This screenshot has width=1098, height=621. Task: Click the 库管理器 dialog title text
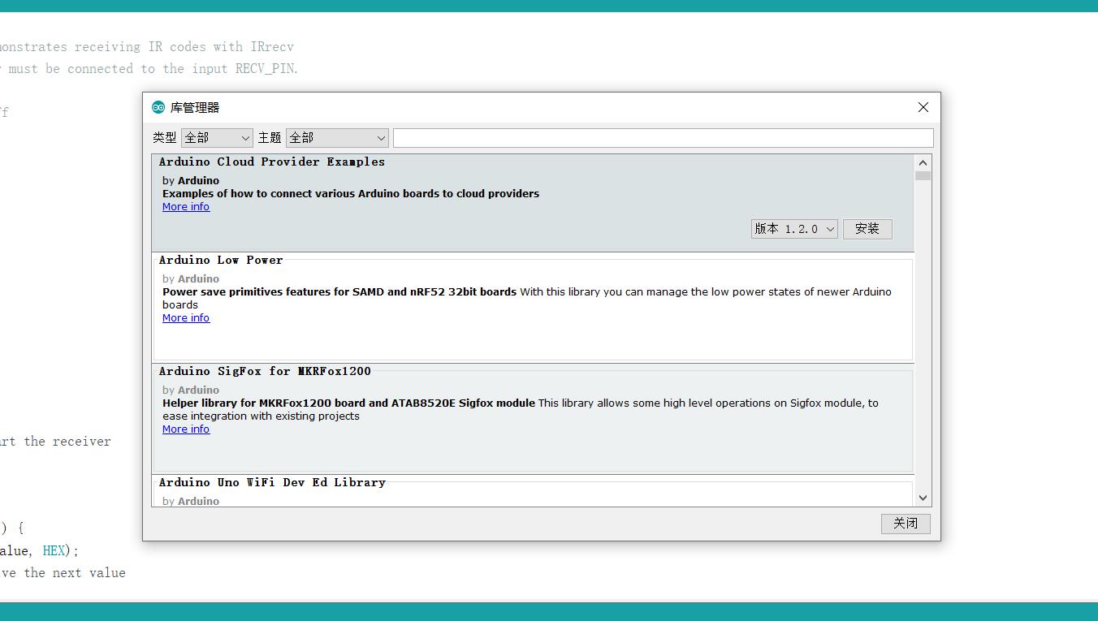[x=195, y=107]
